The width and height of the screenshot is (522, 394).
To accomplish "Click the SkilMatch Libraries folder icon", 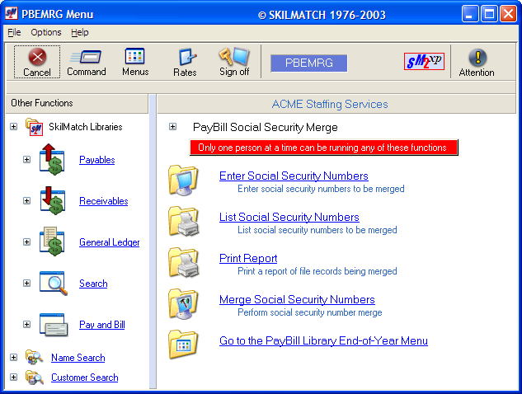I will pyautogui.click(x=35, y=127).
